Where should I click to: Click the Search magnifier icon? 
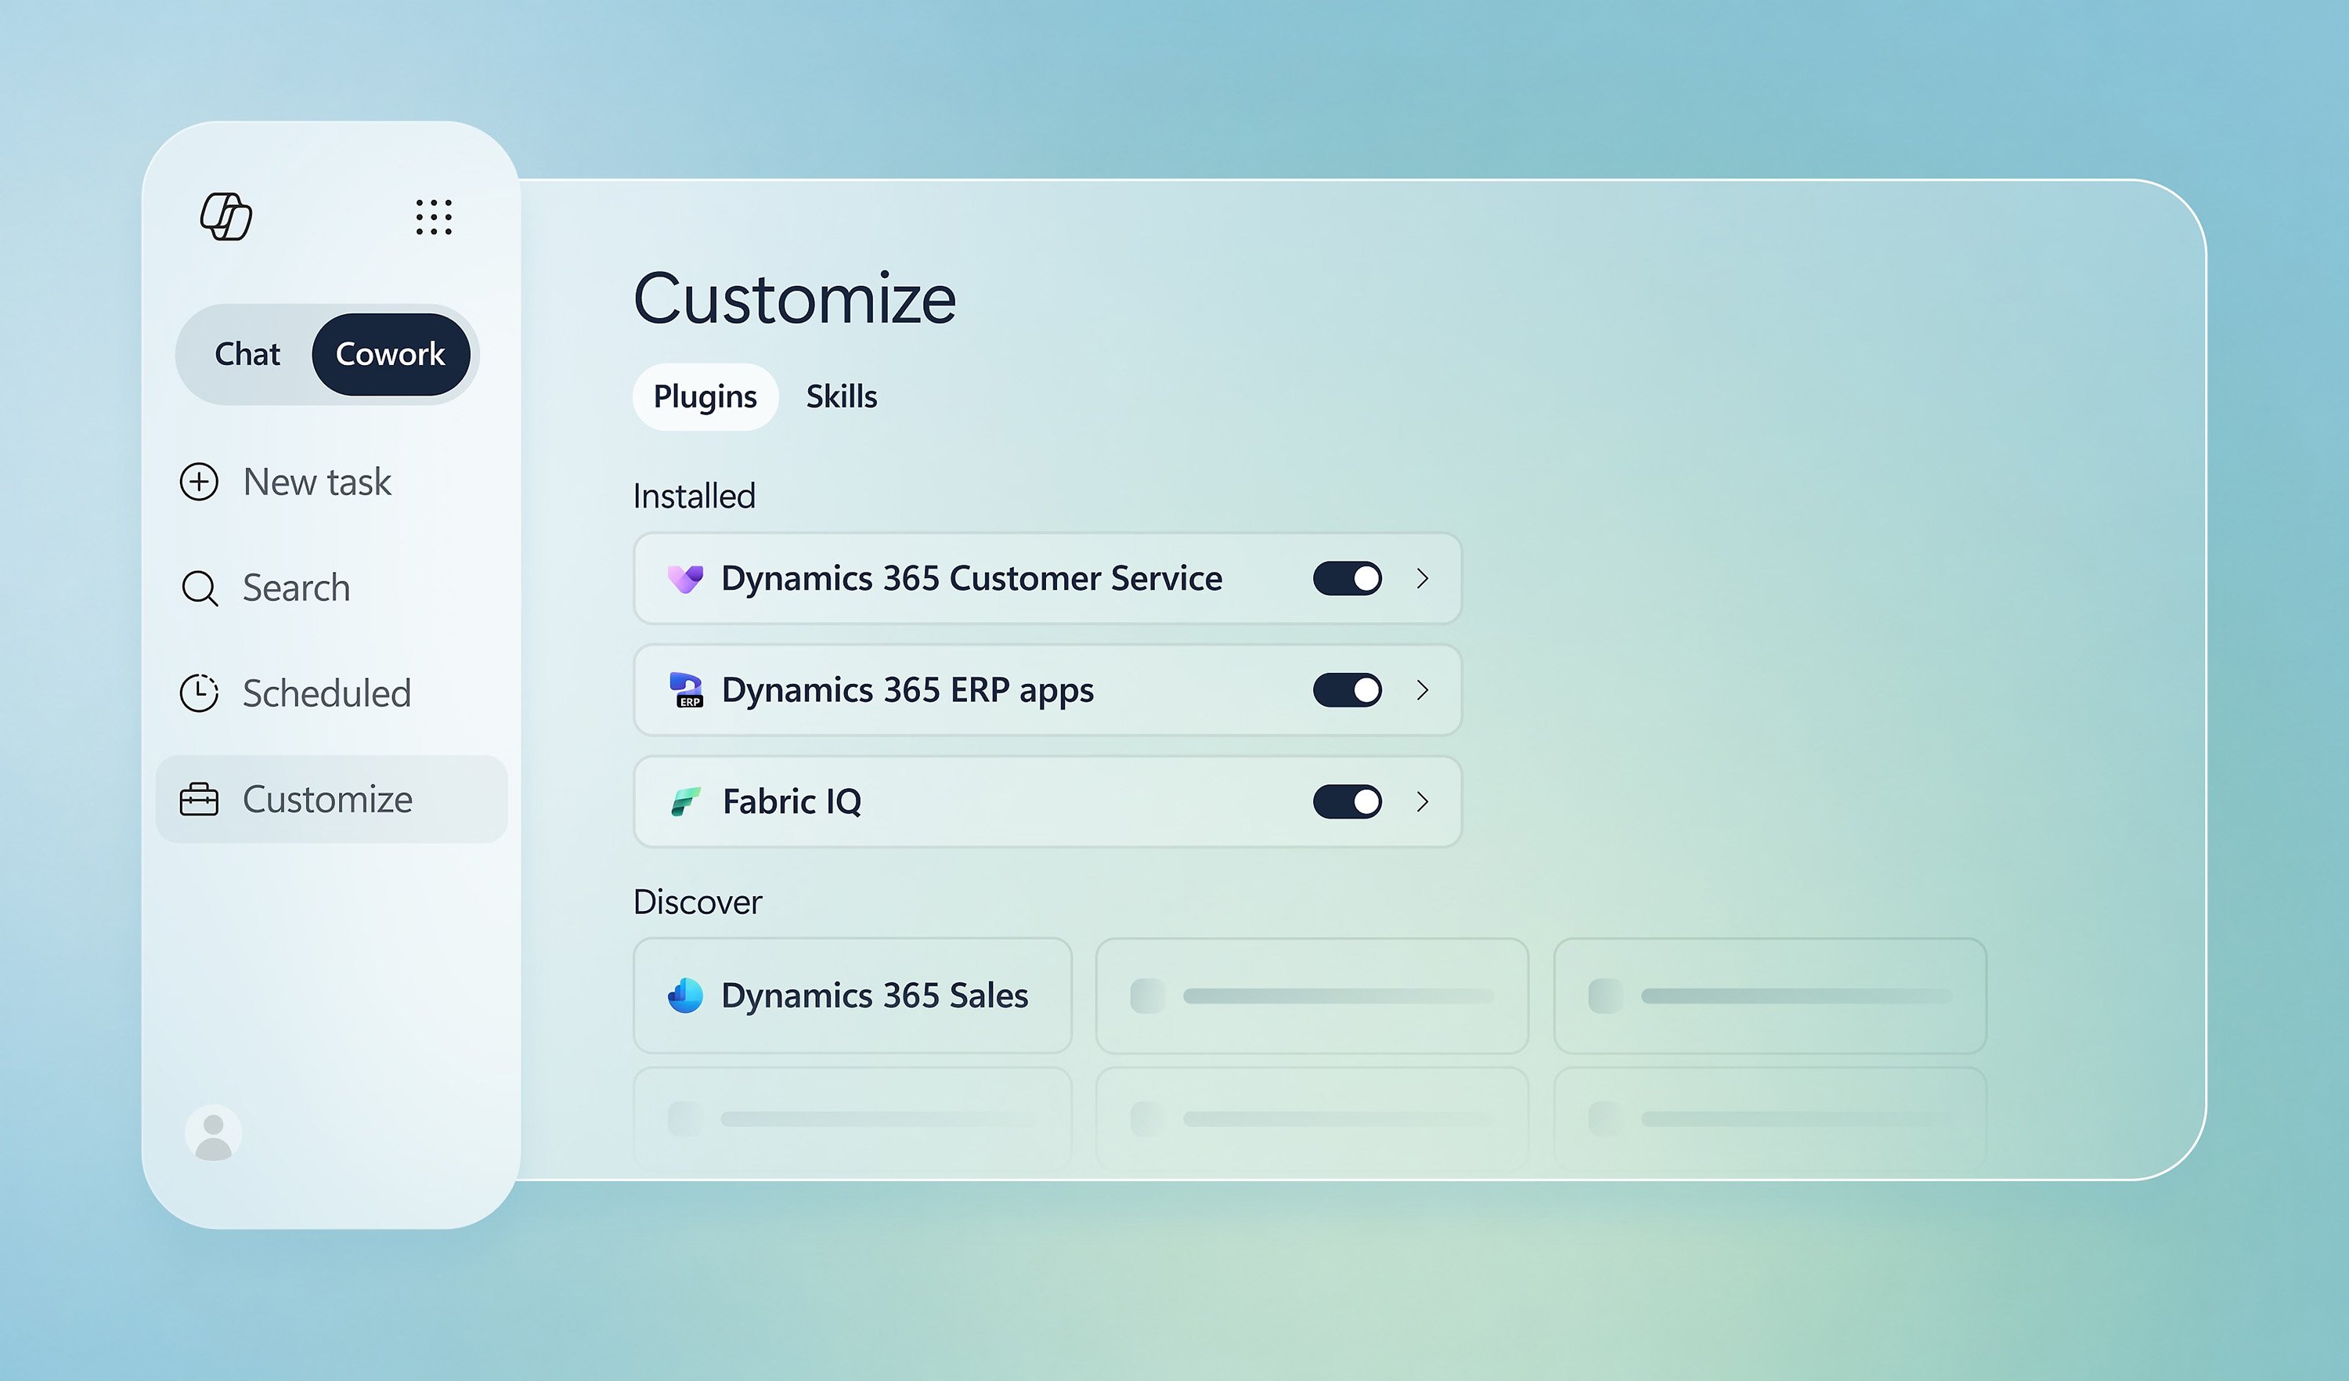[200, 588]
